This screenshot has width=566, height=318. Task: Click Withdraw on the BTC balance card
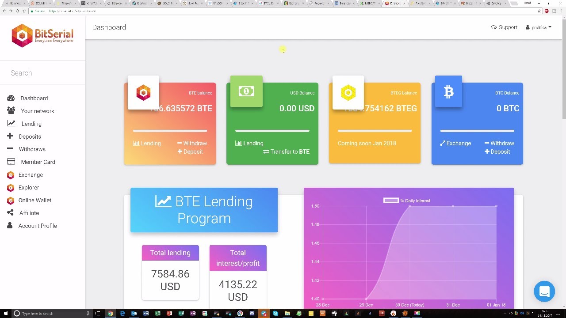499,143
